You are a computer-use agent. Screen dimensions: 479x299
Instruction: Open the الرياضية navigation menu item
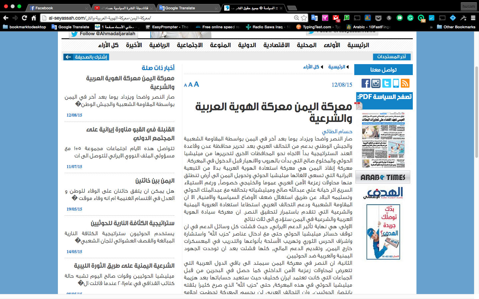pyautogui.click(x=159, y=45)
